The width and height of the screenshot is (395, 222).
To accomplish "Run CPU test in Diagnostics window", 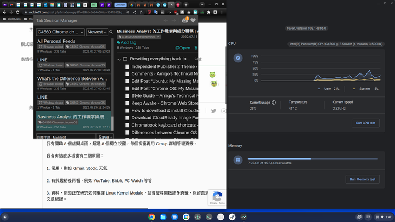I will [x=365, y=123].
